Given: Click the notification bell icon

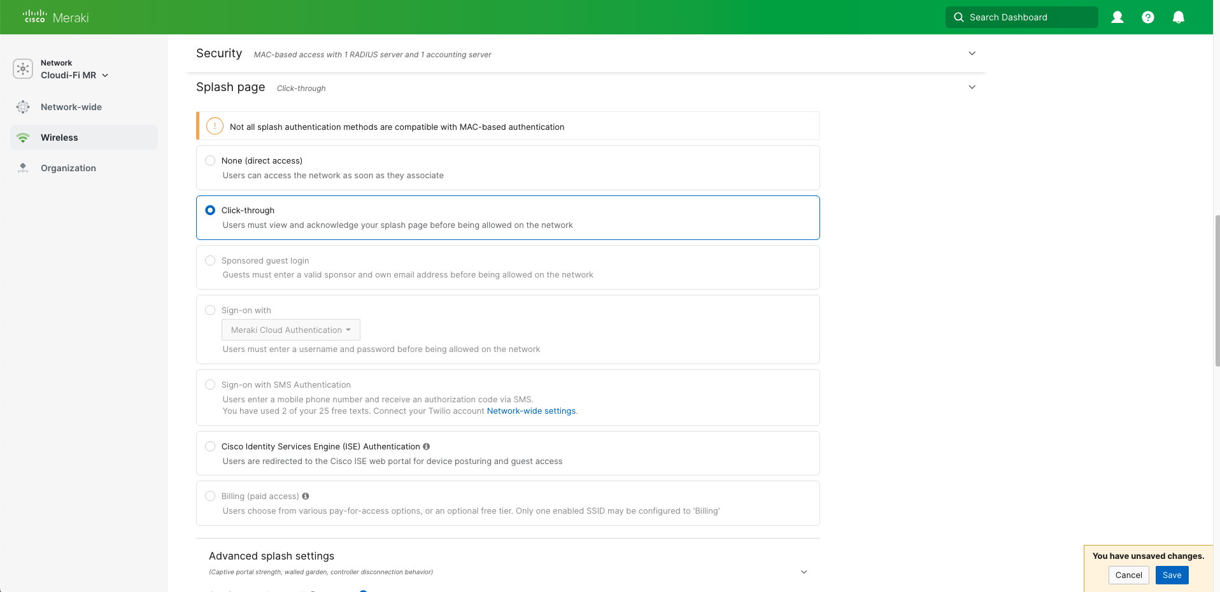Looking at the screenshot, I should coord(1179,17).
